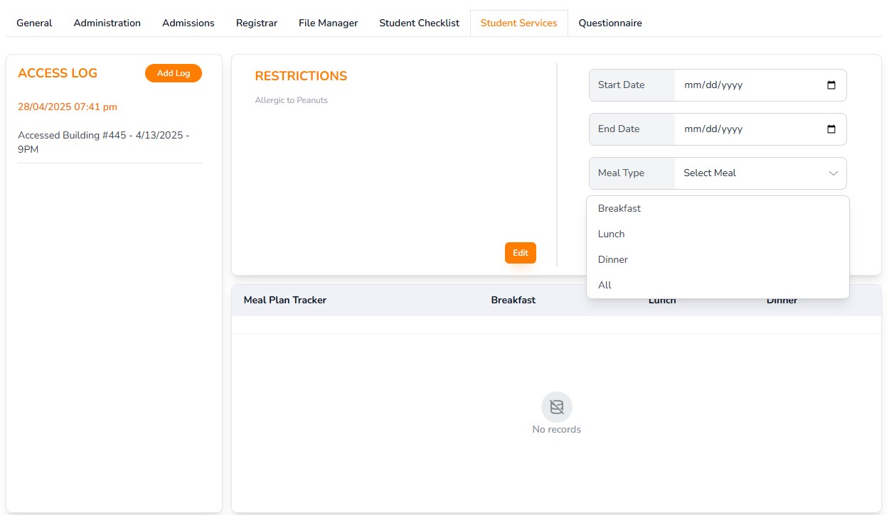Select Dinner from the meal options
889x515 pixels.
tap(612, 259)
